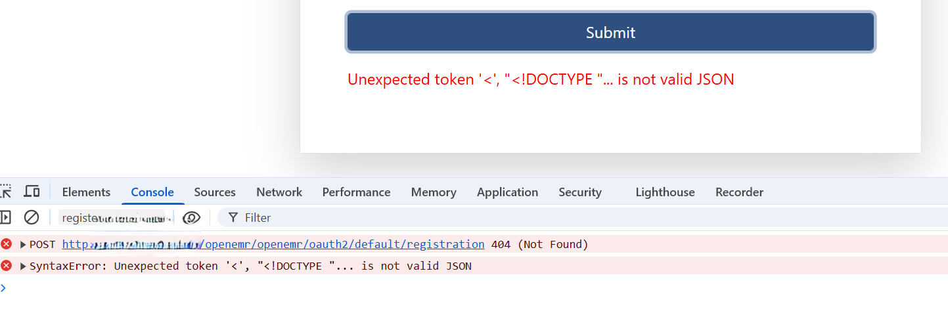This screenshot has width=948, height=313.
Task: Click red error icon beside POST message
Action: [7, 244]
